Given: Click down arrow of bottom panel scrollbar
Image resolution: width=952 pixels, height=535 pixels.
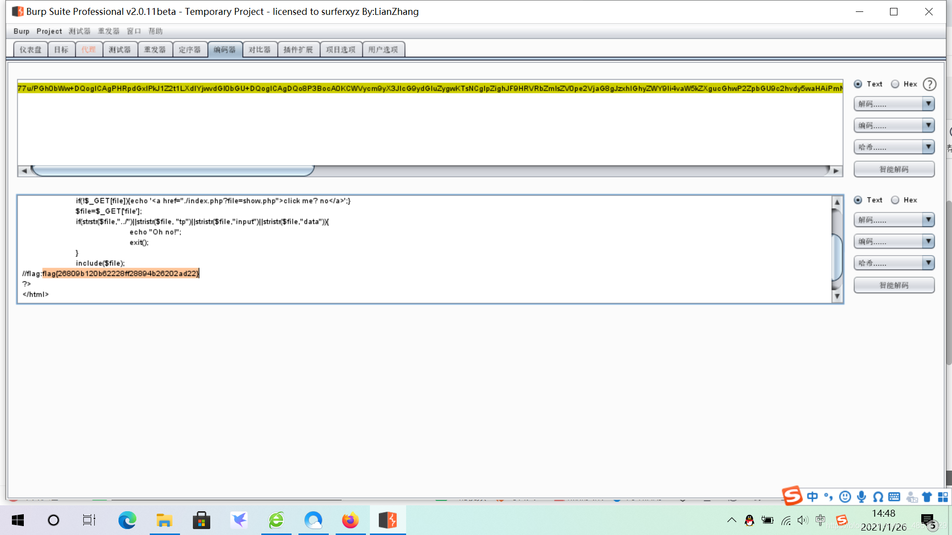Looking at the screenshot, I should pyautogui.click(x=837, y=296).
